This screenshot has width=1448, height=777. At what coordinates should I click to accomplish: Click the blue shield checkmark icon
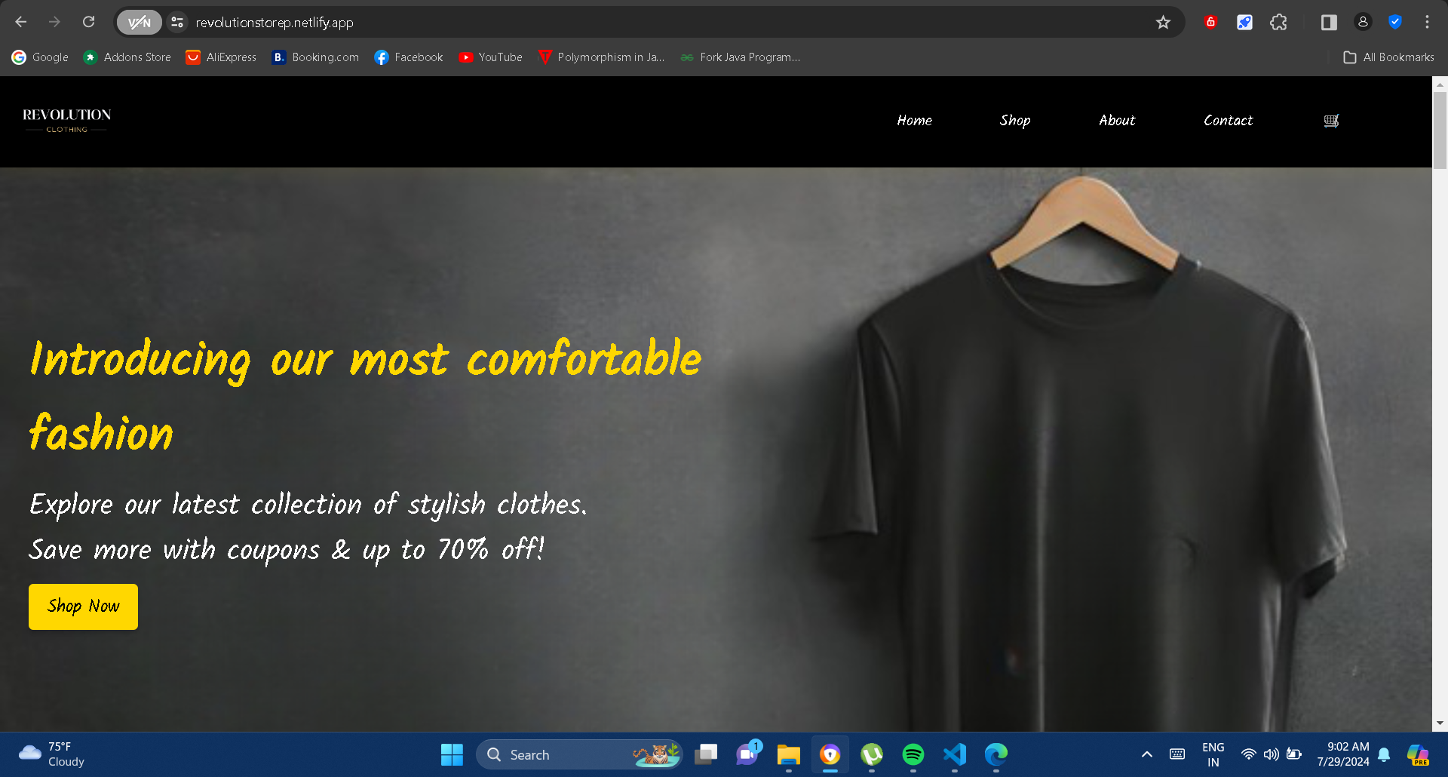tap(1395, 23)
